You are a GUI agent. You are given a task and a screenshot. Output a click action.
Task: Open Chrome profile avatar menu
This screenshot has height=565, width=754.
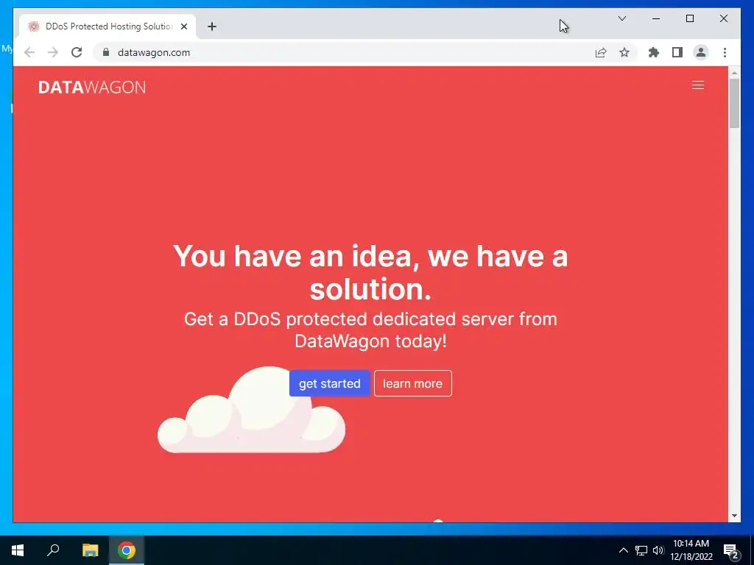(x=701, y=52)
